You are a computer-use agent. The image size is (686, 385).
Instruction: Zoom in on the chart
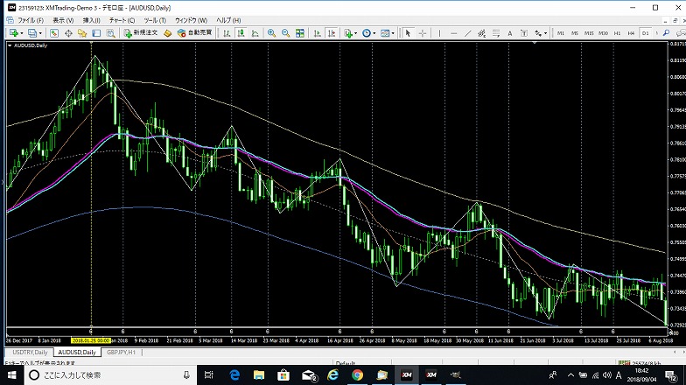click(x=271, y=33)
